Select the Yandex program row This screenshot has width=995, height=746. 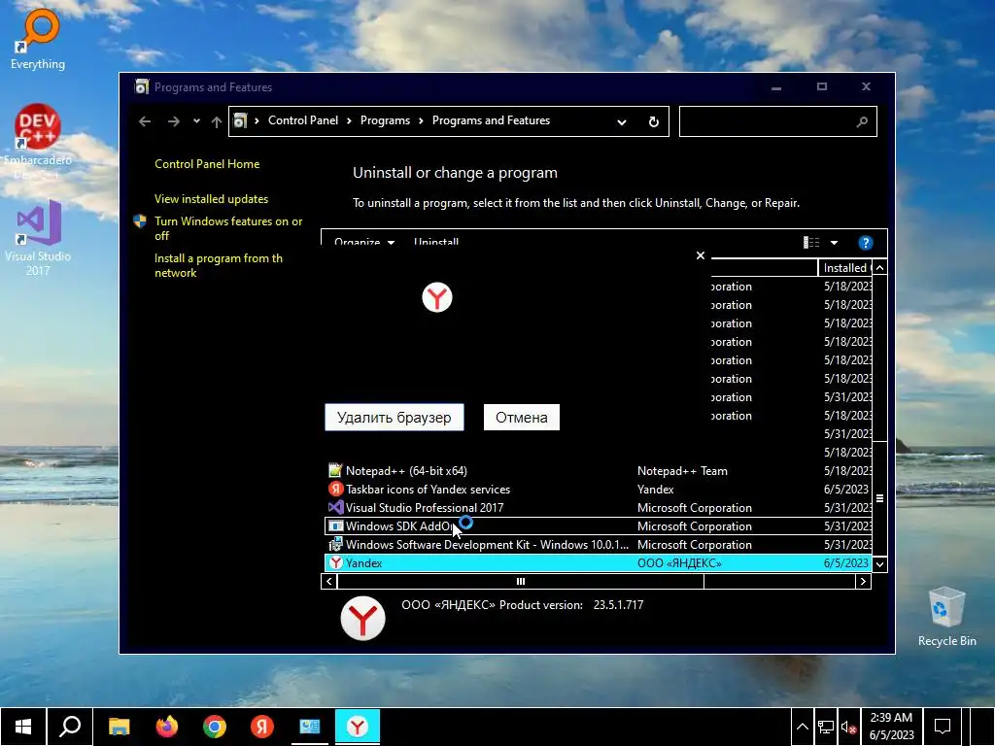[598, 562]
